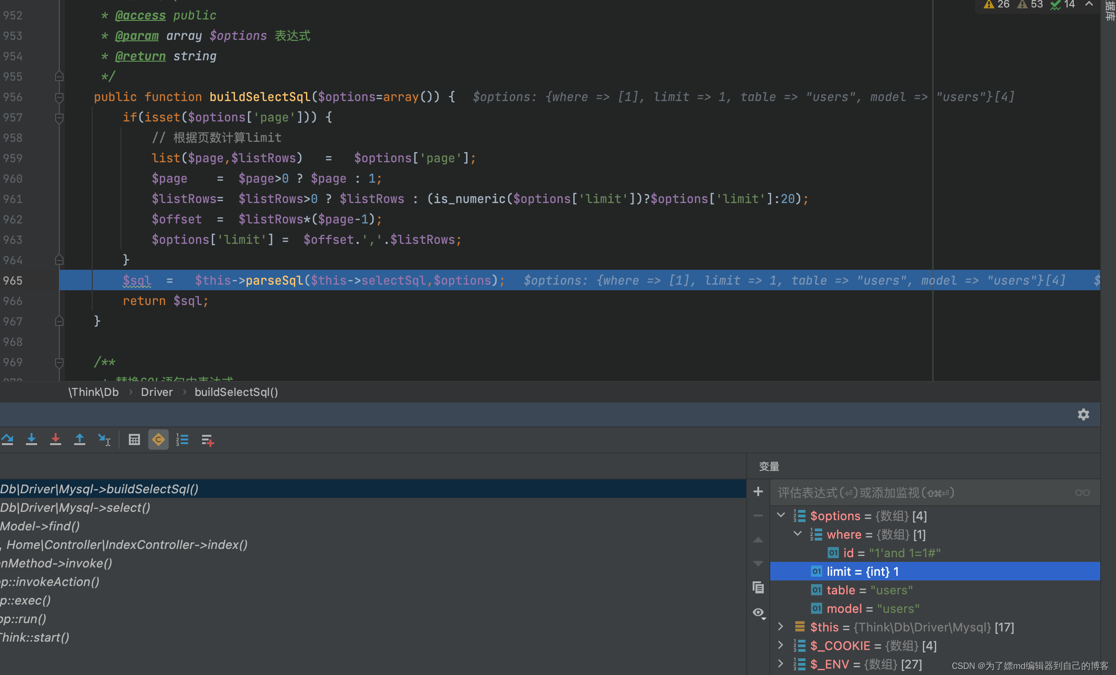Collapse the $options variable node
The width and height of the screenshot is (1116, 675).
pyautogui.click(x=781, y=516)
